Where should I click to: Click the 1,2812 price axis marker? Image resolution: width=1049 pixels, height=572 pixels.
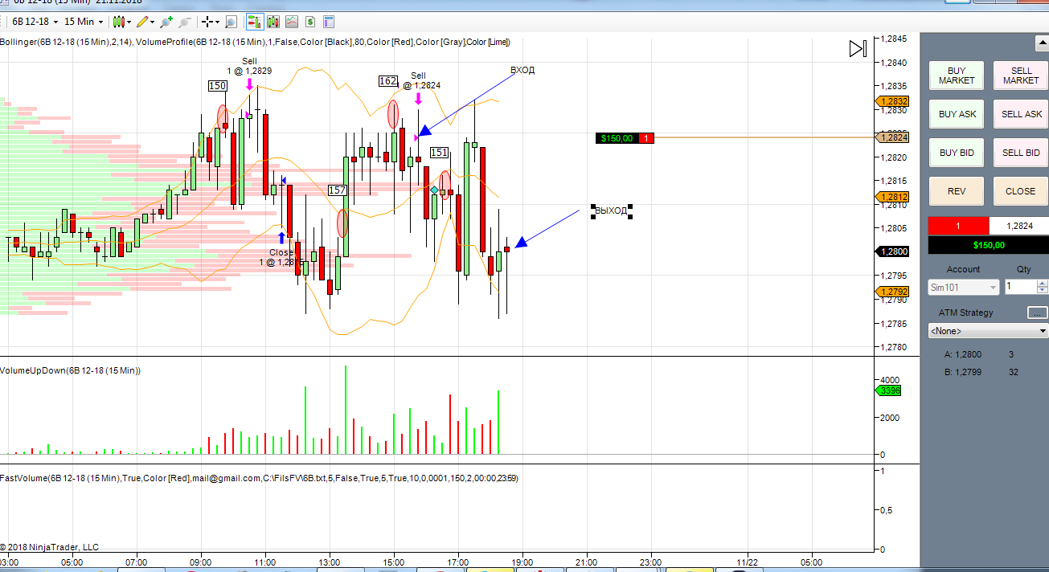click(892, 197)
